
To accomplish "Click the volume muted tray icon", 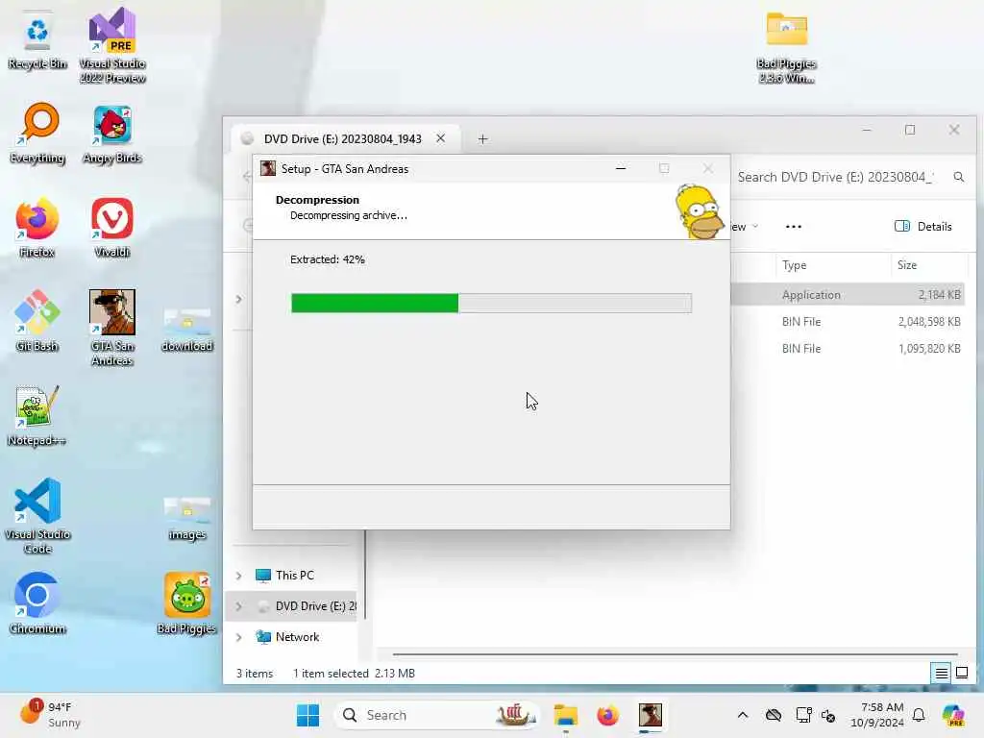I will tap(828, 715).
